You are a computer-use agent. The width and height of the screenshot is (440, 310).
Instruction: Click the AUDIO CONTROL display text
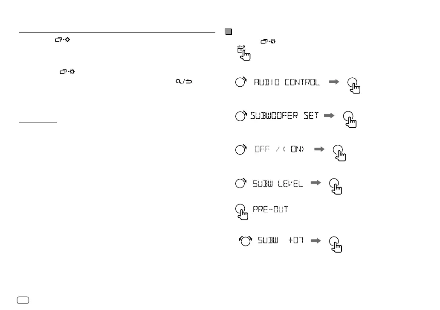pos(287,82)
